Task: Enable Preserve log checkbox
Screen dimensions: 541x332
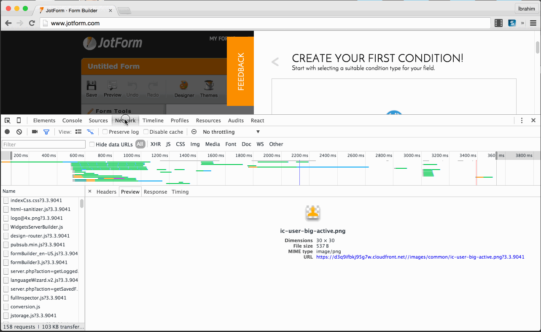Action: [105, 132]
